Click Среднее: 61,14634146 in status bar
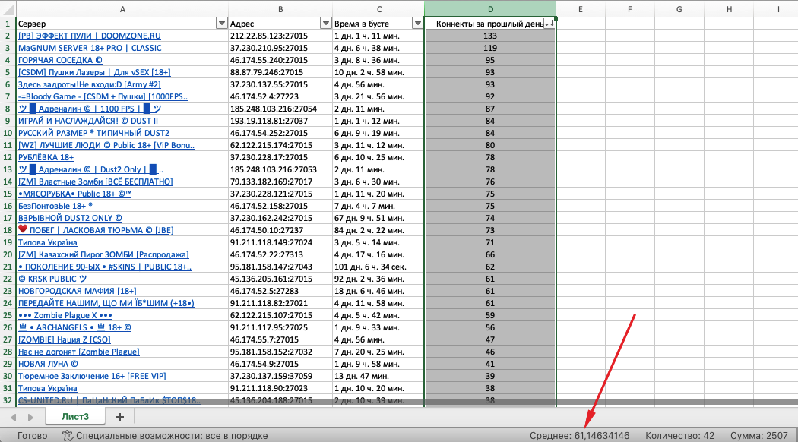This screenshot has width=798, height=442. coord(579,435)
